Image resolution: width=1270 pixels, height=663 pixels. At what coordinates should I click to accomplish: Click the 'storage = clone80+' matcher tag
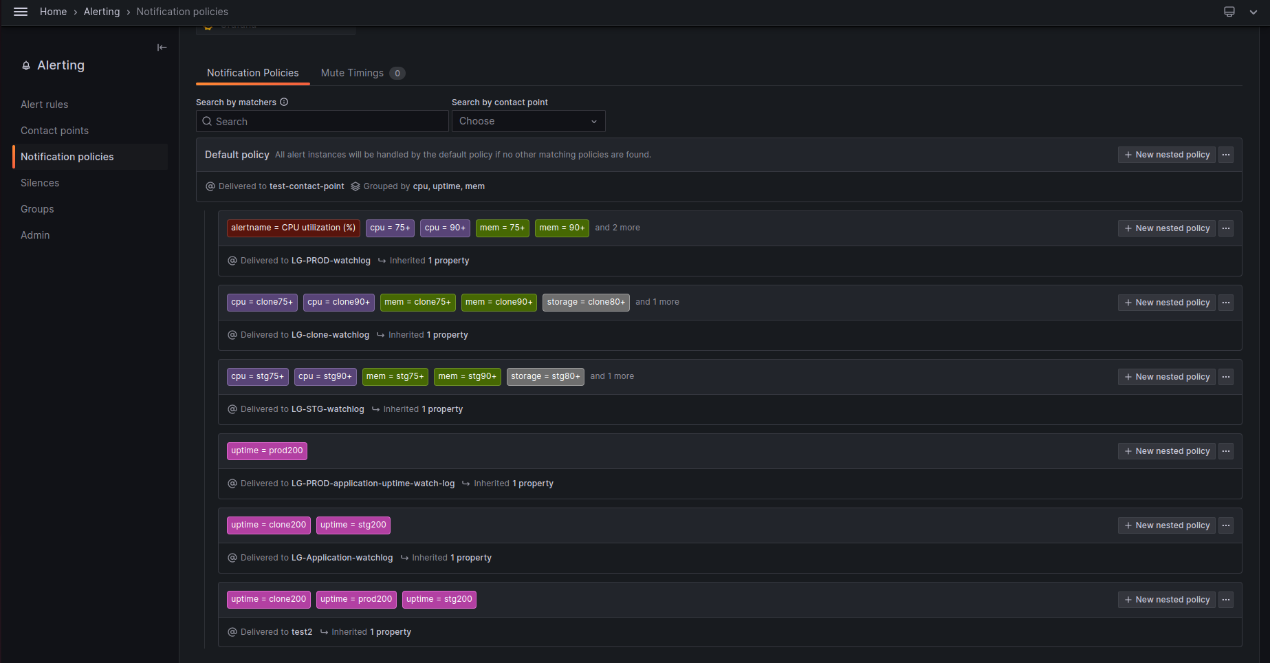click(x=586, y=302)
